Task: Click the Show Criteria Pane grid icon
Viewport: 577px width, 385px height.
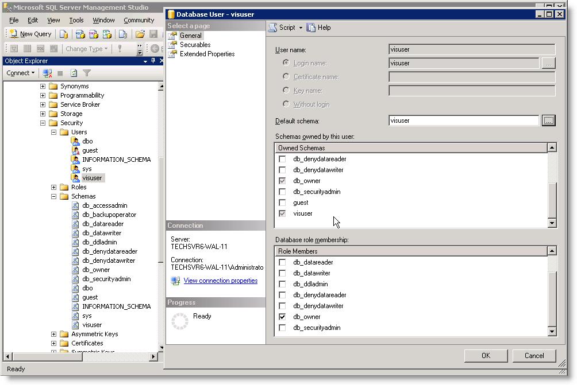Action: pos(27,49)
